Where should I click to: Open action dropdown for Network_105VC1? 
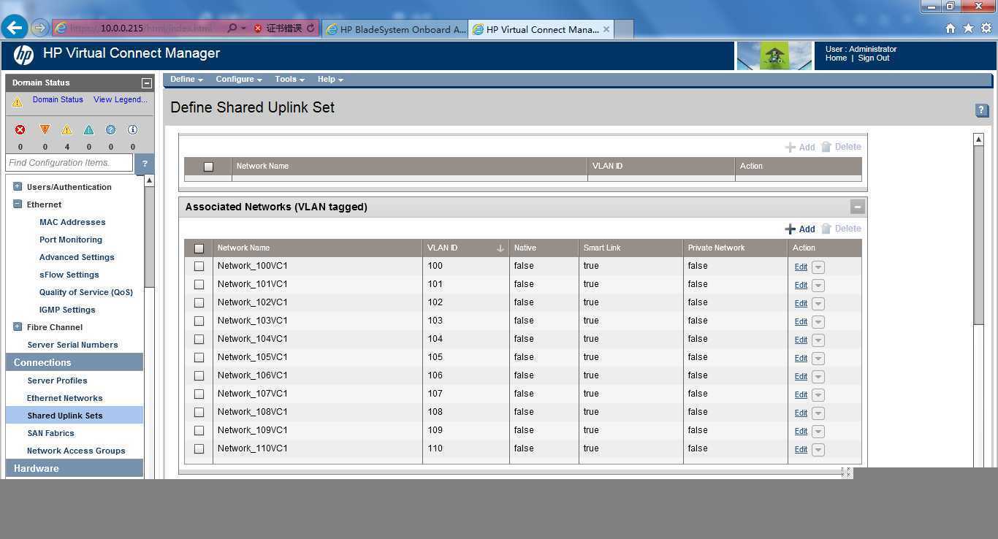tap(818, 359)
